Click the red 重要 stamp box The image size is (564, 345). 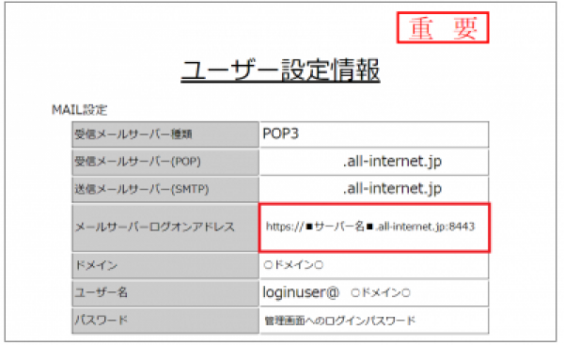point(443,27)
